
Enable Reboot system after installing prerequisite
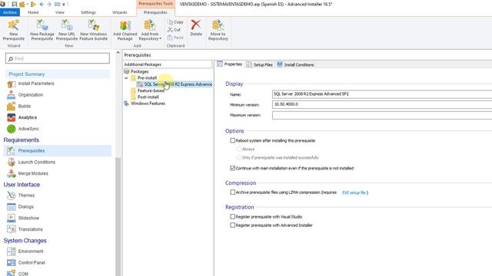232,140
